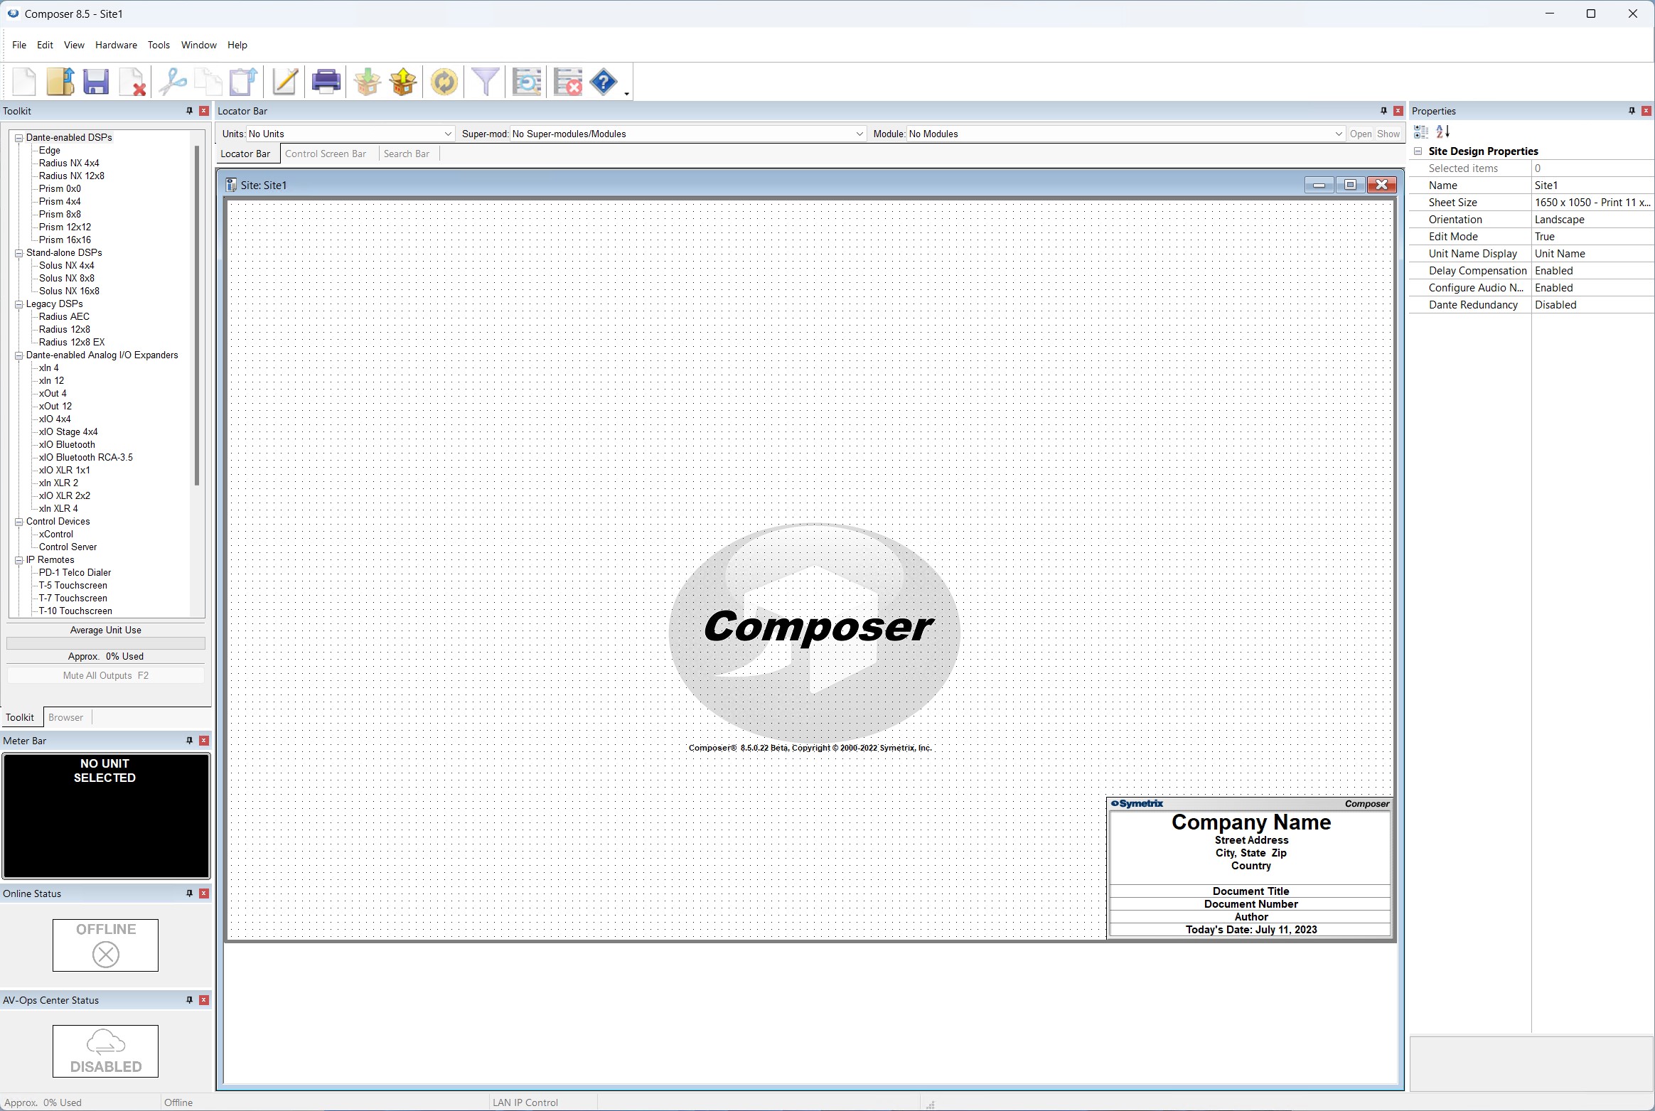Open toolbar overflow options arrow
The width and height of the screenshot is (1655, 1111).
(626, 93)
